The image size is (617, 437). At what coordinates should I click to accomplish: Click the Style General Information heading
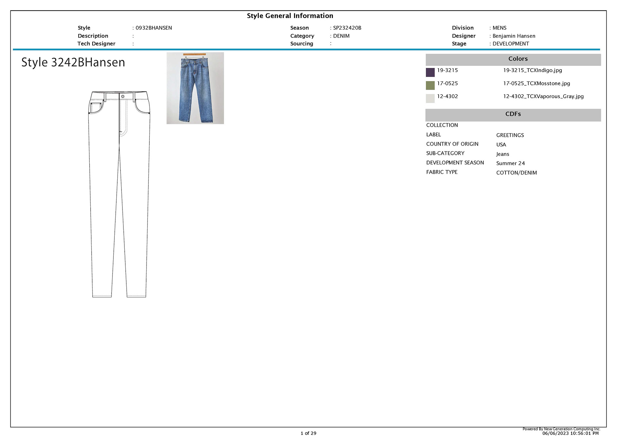click(290, 16)
